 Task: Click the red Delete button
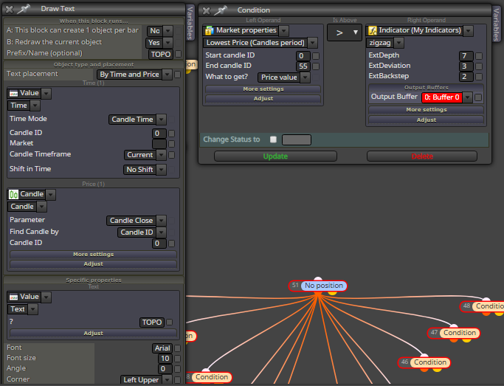422,156
